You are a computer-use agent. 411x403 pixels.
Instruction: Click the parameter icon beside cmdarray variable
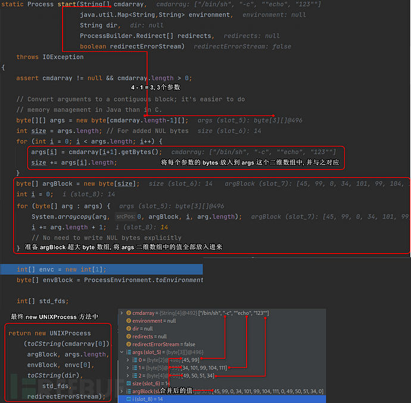(x=128, y=313)
